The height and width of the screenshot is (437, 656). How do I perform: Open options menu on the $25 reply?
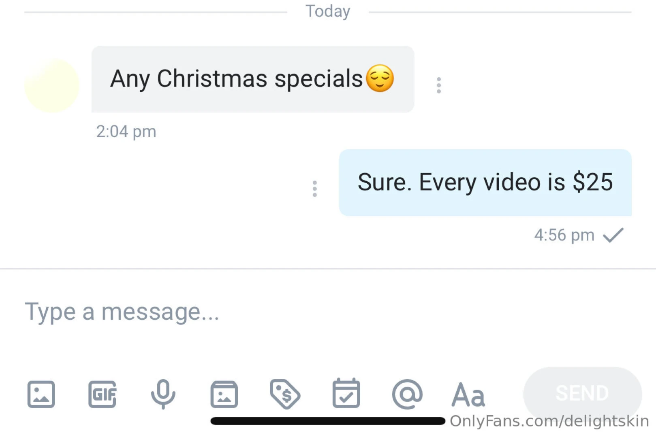pyautogui.click(x=315, y=189)
